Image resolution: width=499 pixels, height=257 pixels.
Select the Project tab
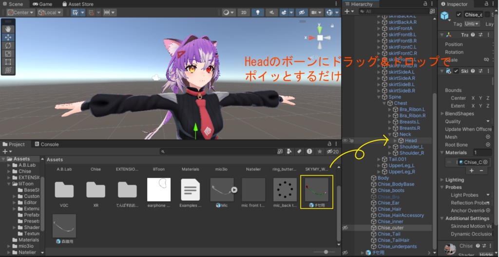(14, 144)
